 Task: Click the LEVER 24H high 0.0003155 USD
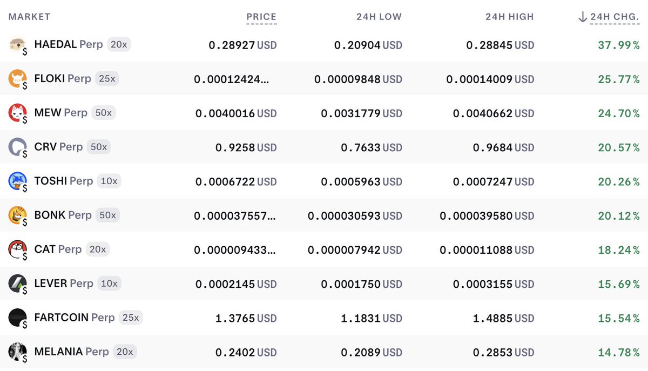[494, 285]
